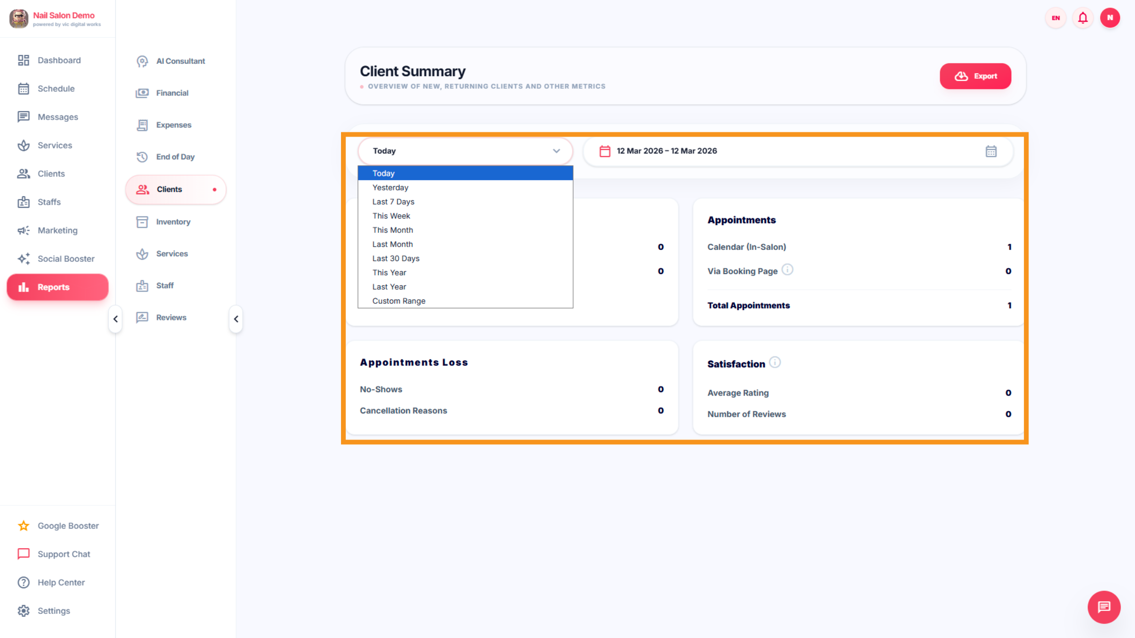Open the Social Booster sparkle icon
The height and width of the screenshot is (638, 1135).
coord(24,259)
